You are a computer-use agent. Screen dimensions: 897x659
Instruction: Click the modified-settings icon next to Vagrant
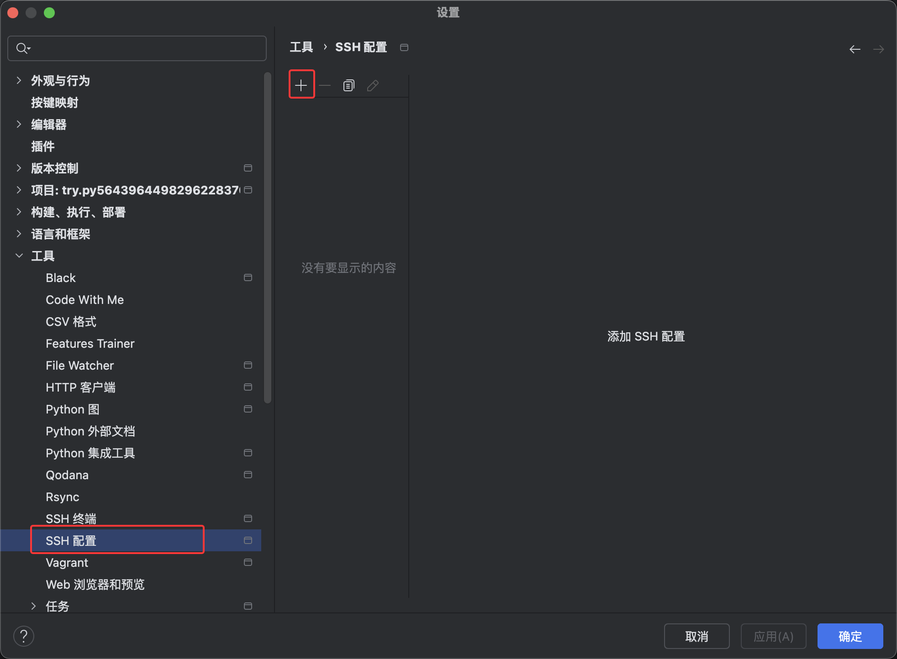[x=248, y=562]
